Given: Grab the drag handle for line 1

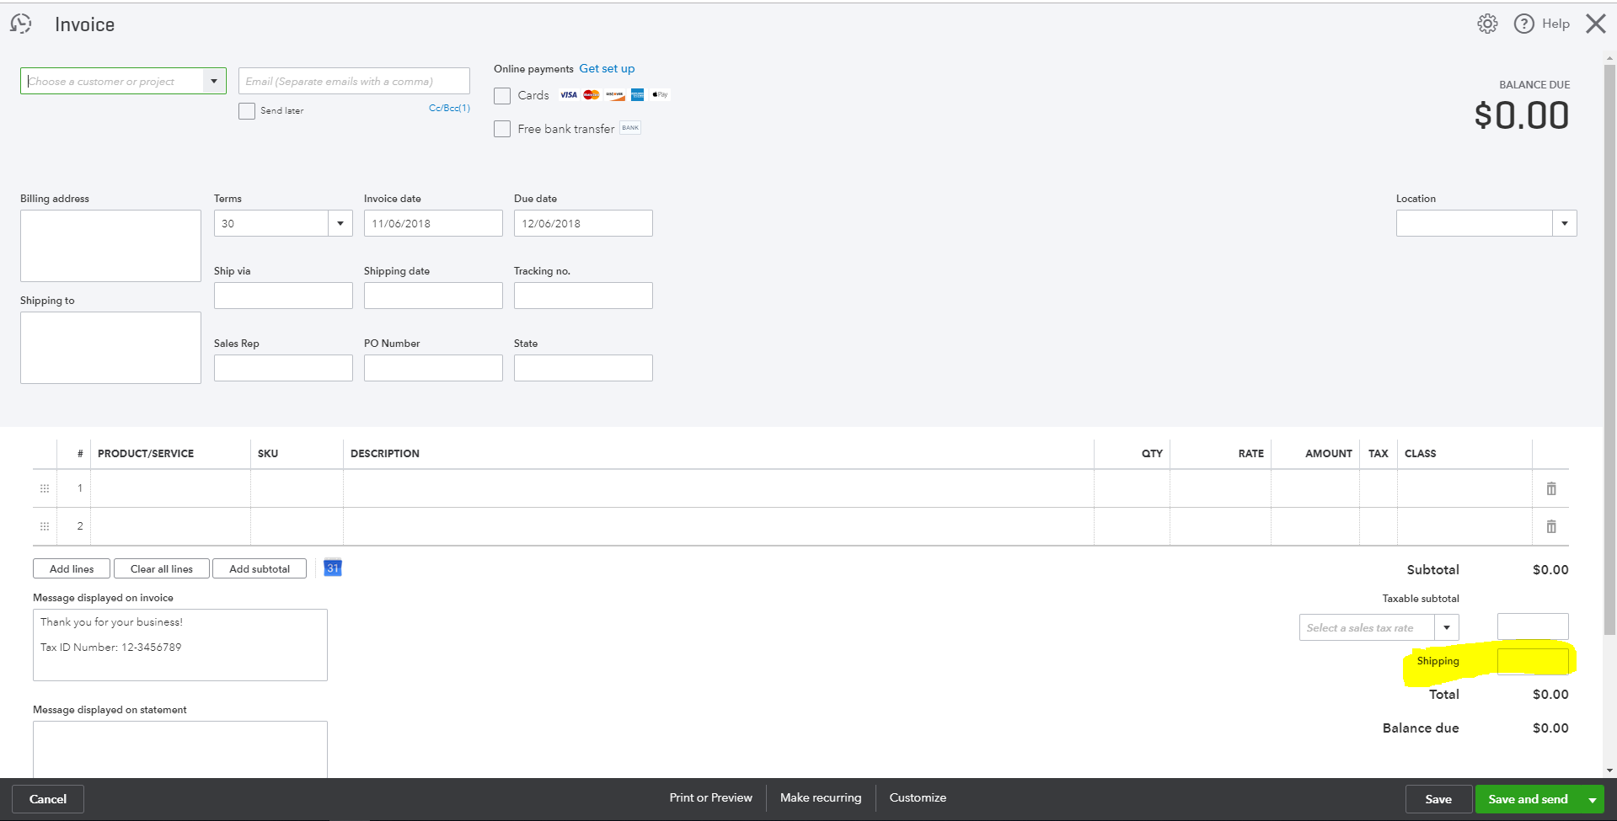Looking at the screenshot, I should pyautogui.click(x=44, y=488).
